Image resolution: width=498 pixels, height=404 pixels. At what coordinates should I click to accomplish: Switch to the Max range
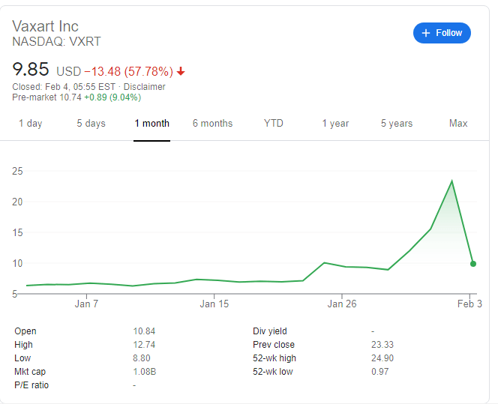click(x=458, y=124)
